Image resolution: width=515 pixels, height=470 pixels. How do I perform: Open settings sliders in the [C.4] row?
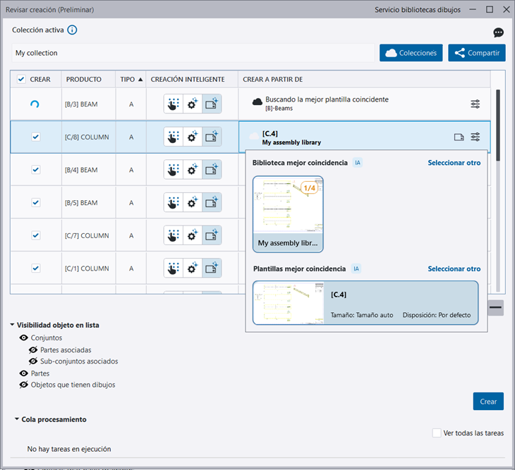(x=475, y=137)
